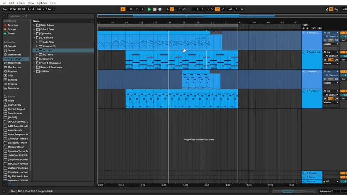Open the View menu
This screenshot has height=195, width=347.
click(x=31, y=3)
